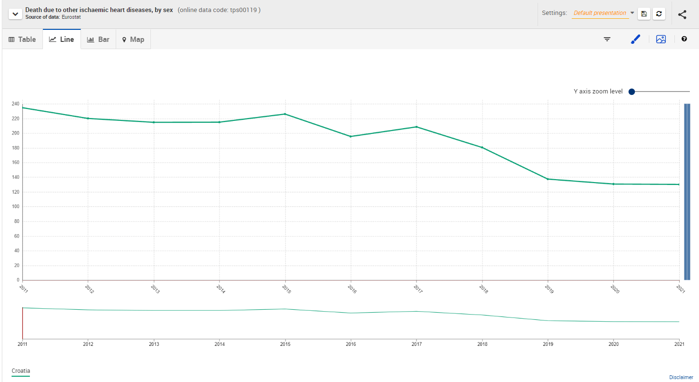This screenshot has height=382, width=699.
Task: Select the Line tab
Action: (62, 40)
